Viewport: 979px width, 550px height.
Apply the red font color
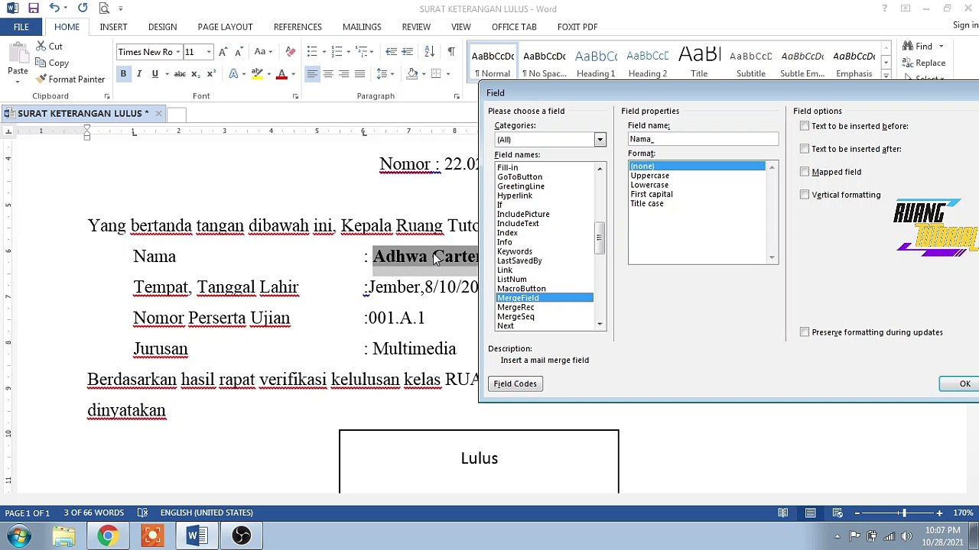tap(281, 74)
